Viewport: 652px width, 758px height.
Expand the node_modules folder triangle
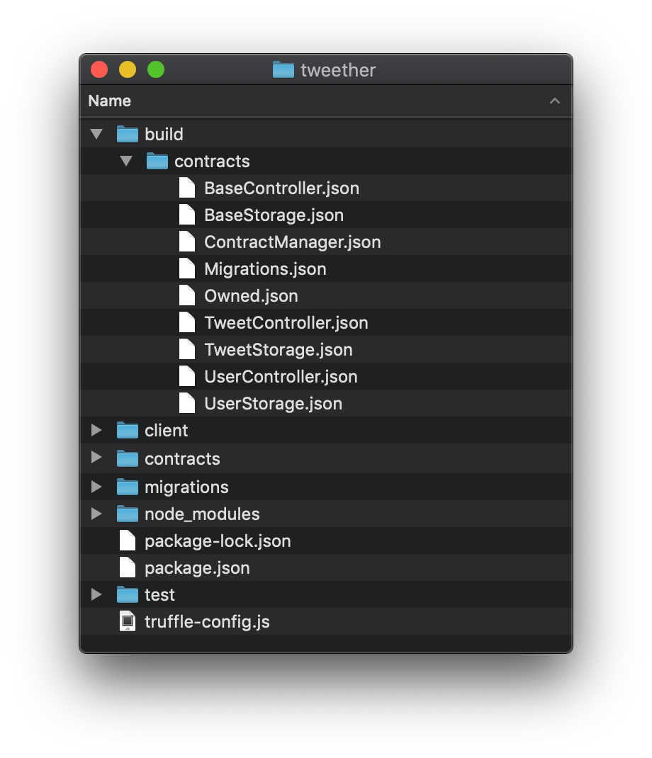pos(97,514)
